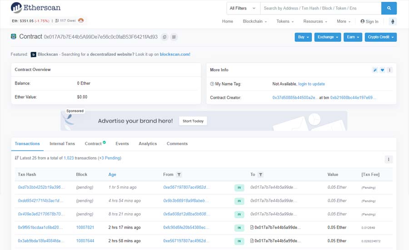Open the Buy dropdown button
The height and width of the screenshot is (250, 409).
pos(303,37)
